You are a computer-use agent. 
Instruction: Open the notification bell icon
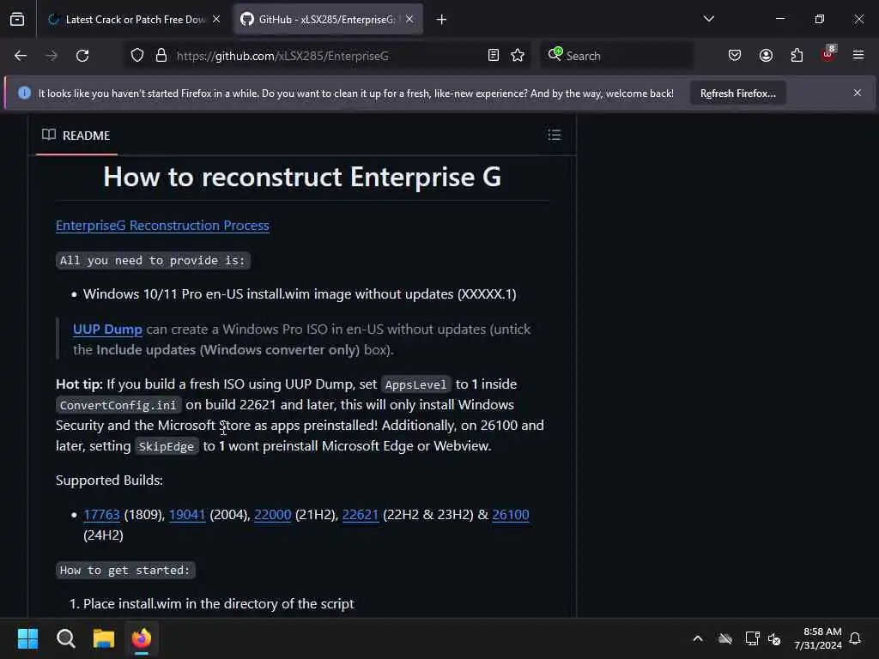(856, 638)
